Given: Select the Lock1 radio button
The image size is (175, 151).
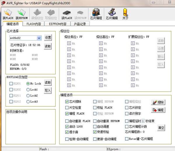Looking at the screenshot, I should (x=28, y=90).
